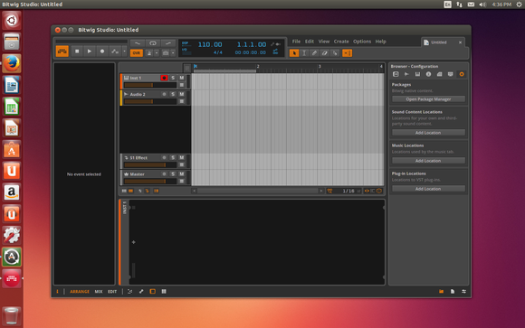Open the small dropdown after automation write
This screenshot has height=328, width=525.
pyautogui.click(x=124, y=52)
